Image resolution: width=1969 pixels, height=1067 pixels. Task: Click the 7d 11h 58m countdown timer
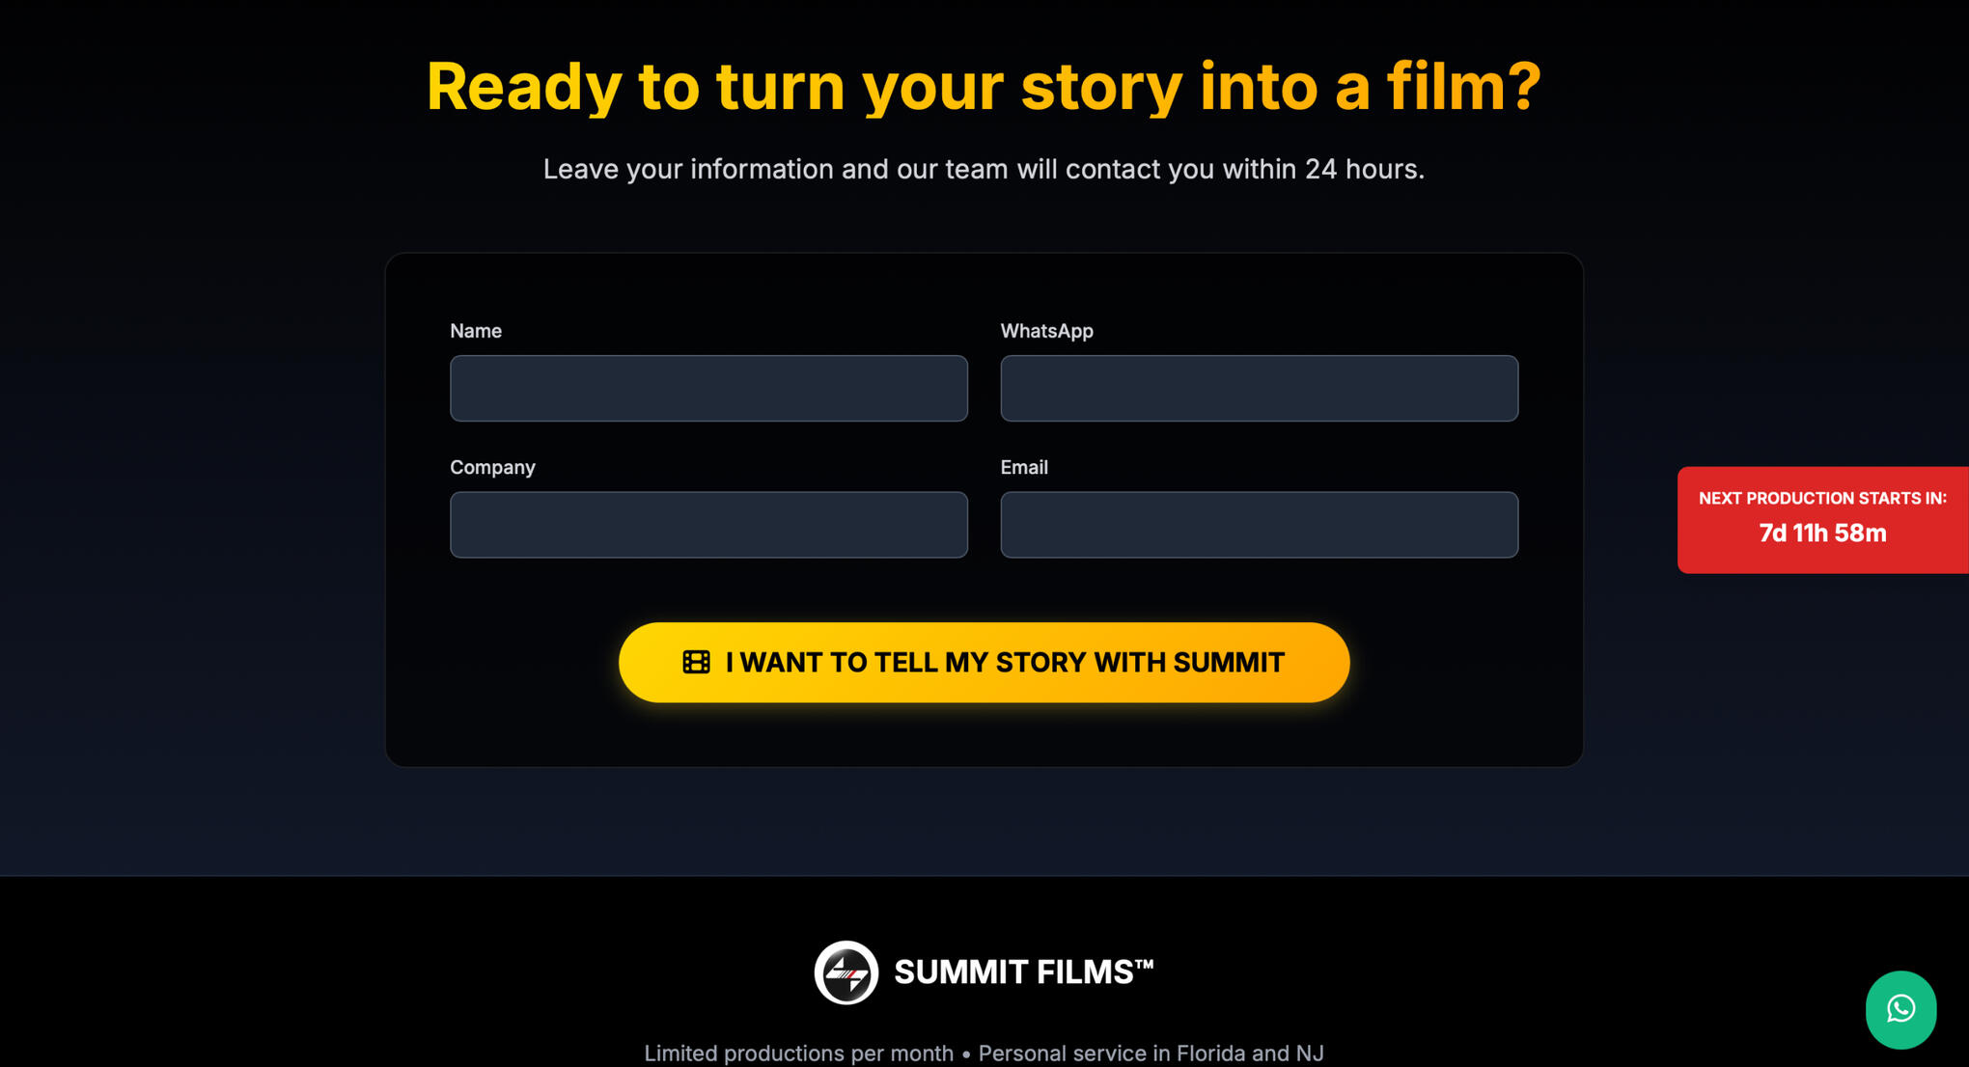pyautogui.click(x=1822, y=533)
